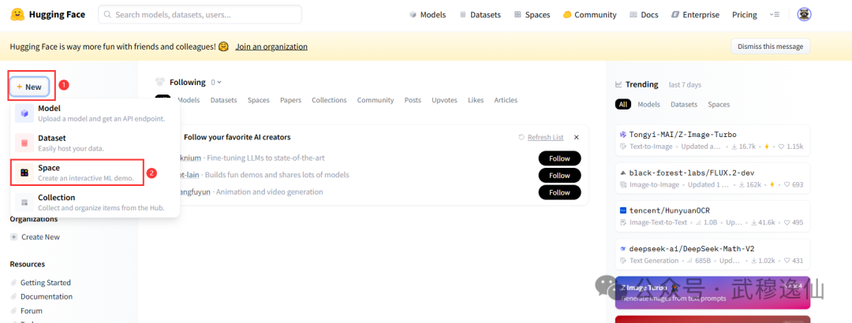The height and width of the screenshot is (323, 852).
Task: Open Forum resource link
Action: 31,310
